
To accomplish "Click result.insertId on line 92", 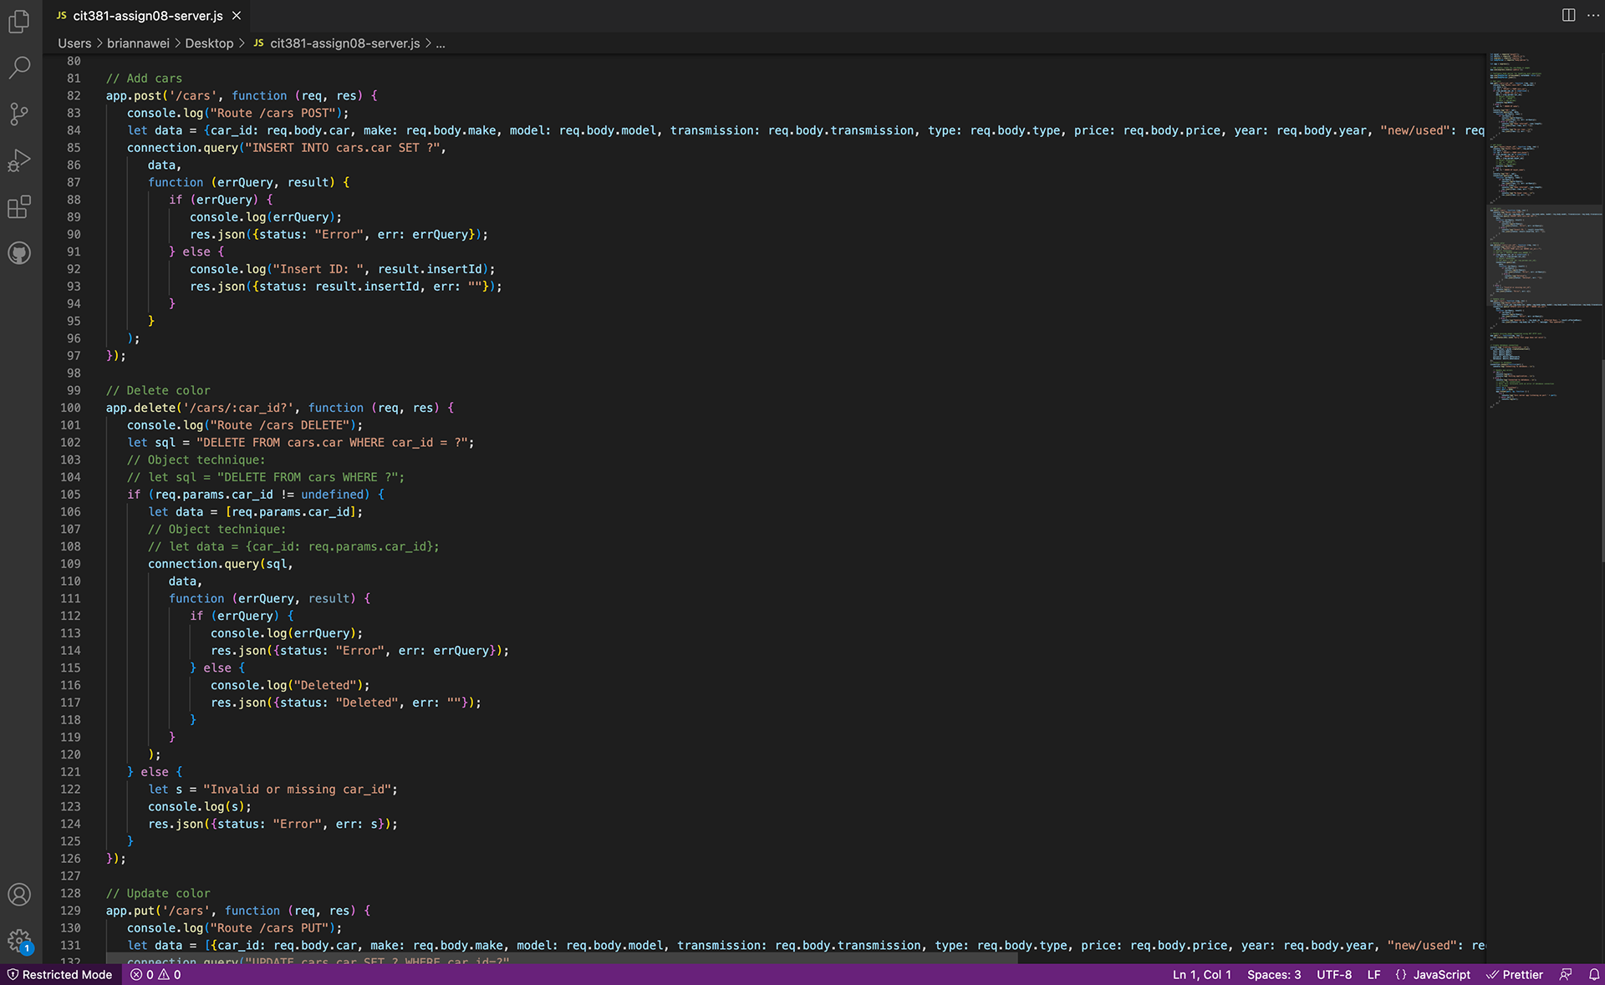I will pos(430,270).
